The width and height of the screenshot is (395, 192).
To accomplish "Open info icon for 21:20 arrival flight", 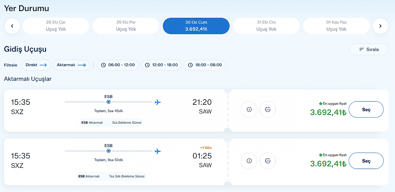I will (249, 109).
